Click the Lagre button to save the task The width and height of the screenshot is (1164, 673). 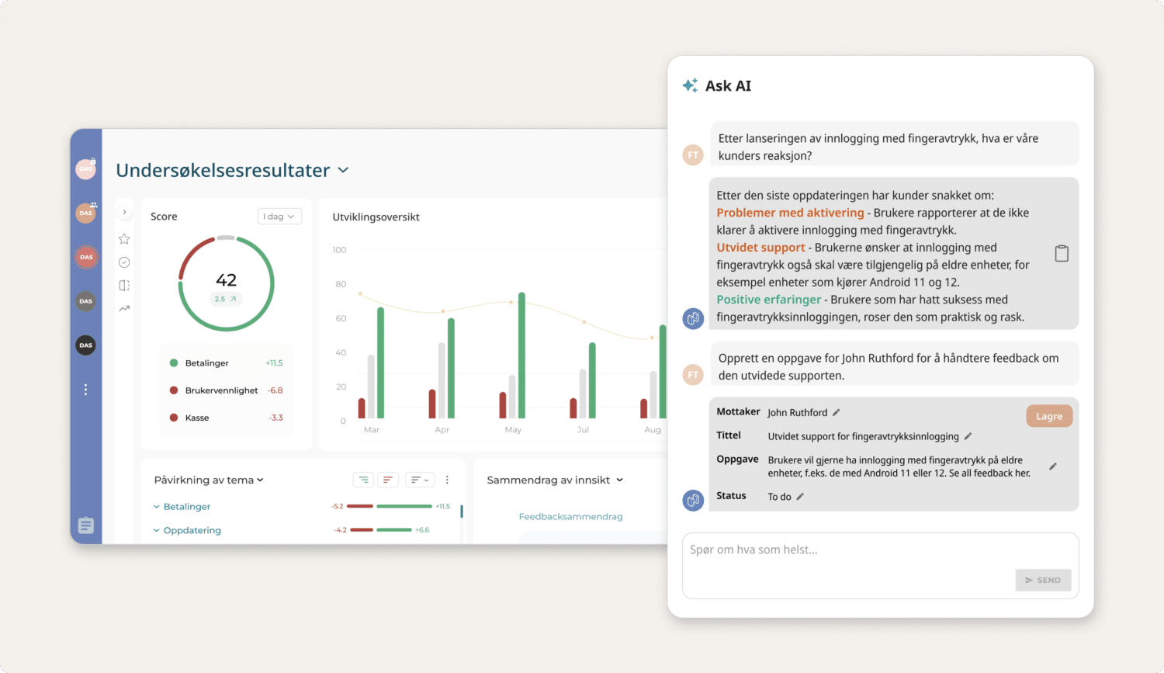click(1048, 415)
